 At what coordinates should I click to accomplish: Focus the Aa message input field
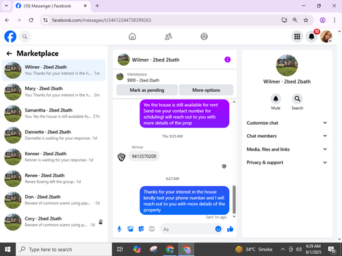point(187,229)
